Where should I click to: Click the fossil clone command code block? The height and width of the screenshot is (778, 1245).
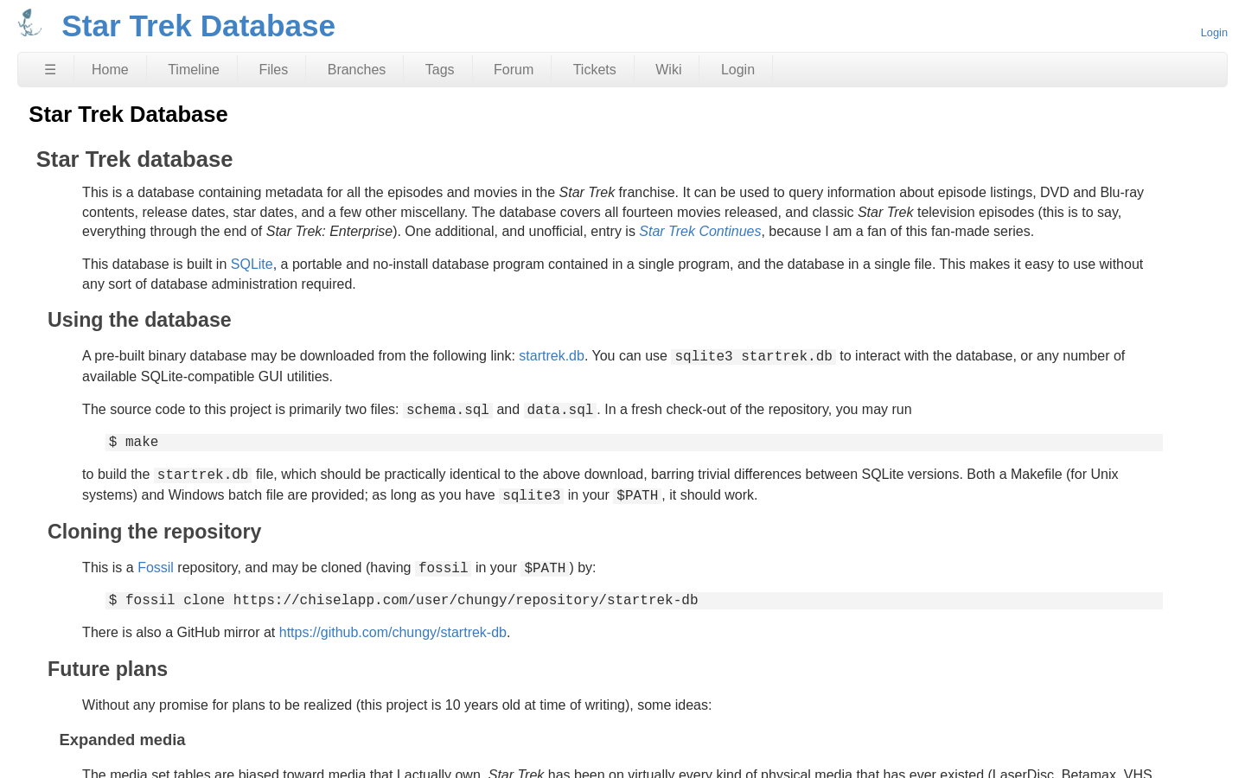pos(634,601)
